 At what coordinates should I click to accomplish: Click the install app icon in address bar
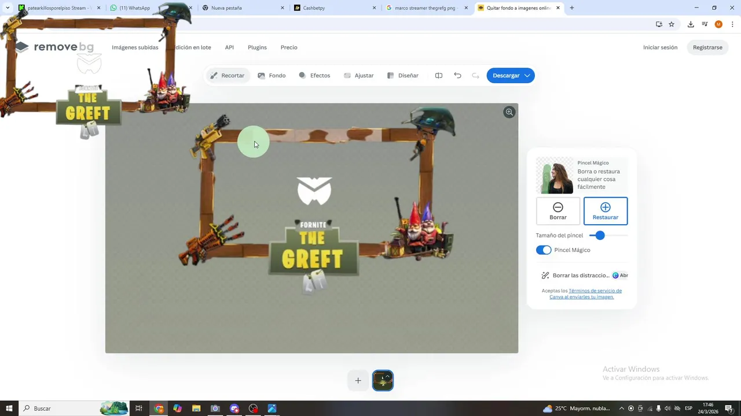click(x=659, y=24)
